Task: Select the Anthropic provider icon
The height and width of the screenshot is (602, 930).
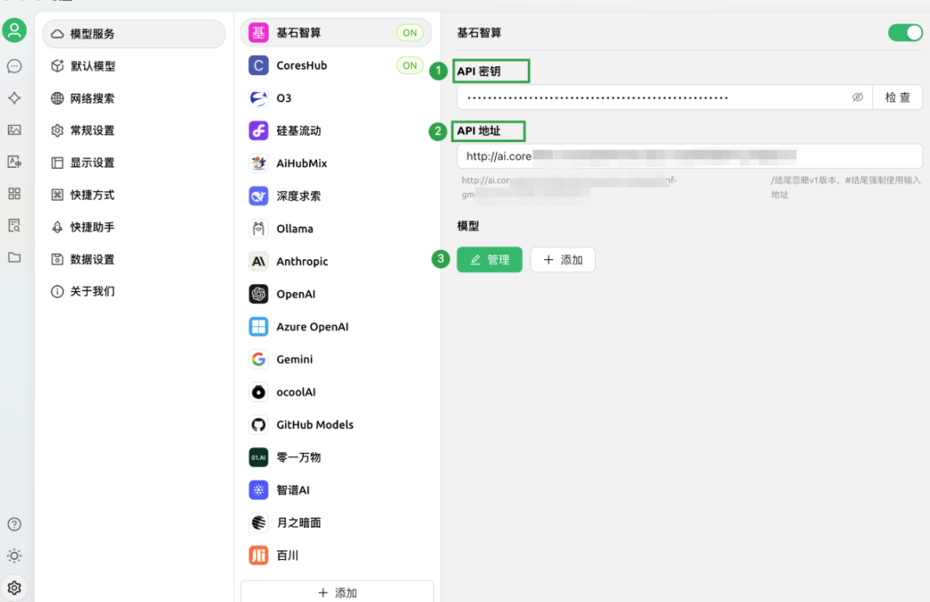Action: [x=258, y=261]
